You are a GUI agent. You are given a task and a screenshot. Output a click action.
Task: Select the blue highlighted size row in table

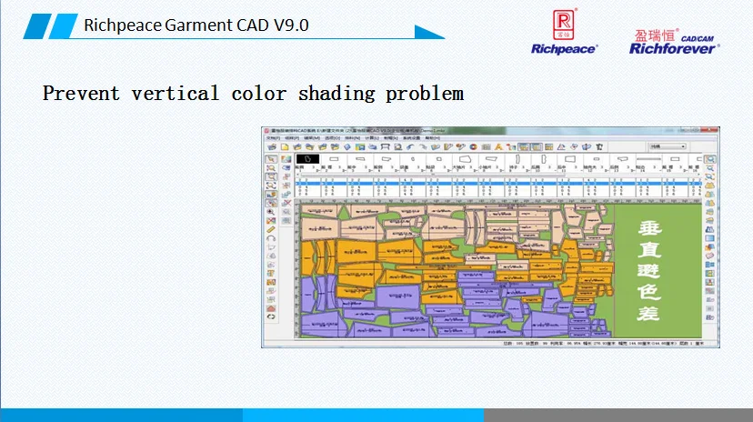click(498, 184)
